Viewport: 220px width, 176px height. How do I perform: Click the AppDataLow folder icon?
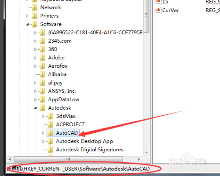pos(43,99)
